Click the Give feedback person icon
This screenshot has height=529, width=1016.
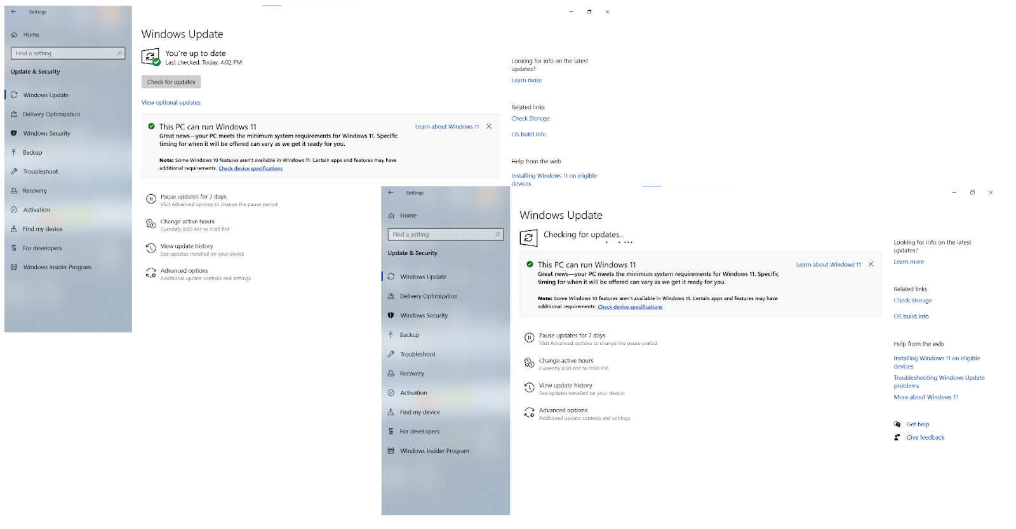[897, 438]
